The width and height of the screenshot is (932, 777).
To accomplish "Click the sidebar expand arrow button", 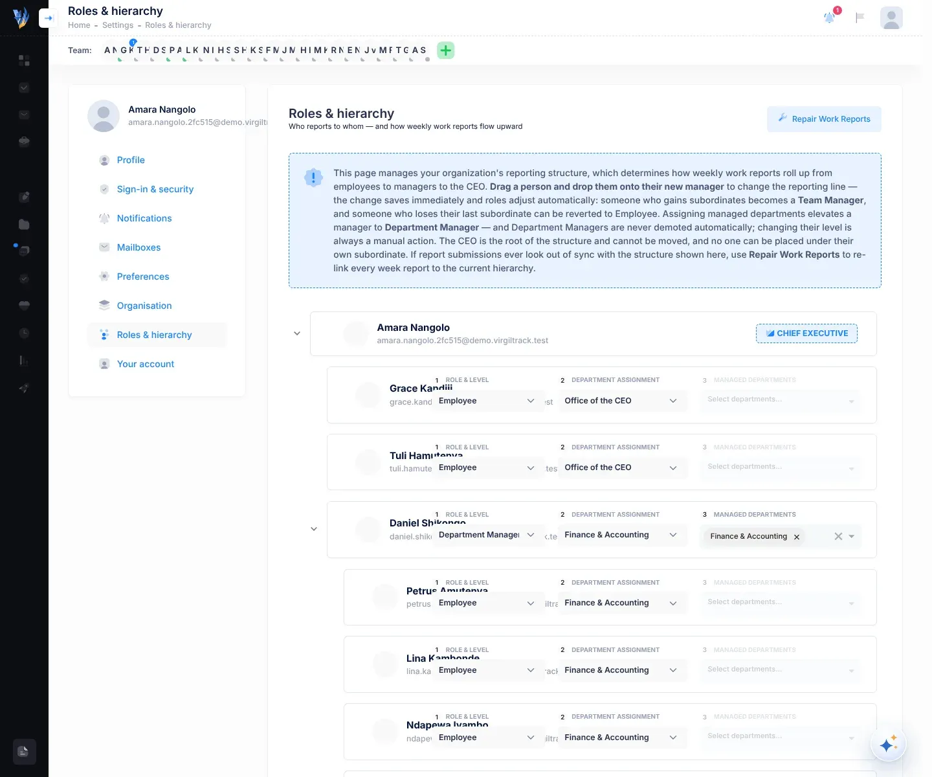I will coord(48,18).
